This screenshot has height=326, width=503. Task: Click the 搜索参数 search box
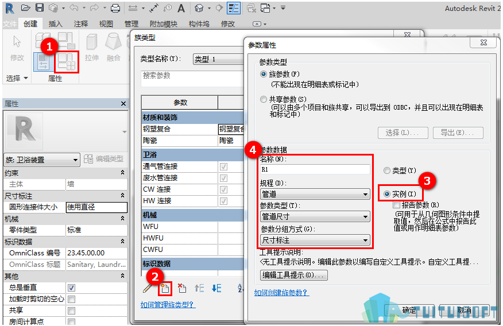tap(192, 78)
